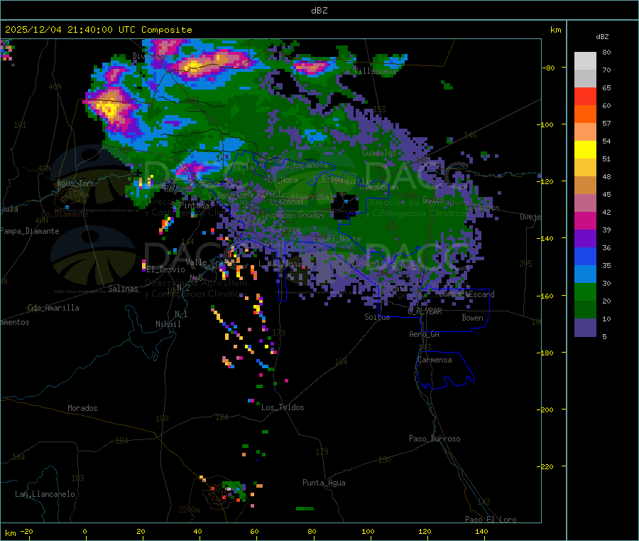Click the Aero_GH label
Viewport: 639px width, 541px height.
(x=424, y=334)
